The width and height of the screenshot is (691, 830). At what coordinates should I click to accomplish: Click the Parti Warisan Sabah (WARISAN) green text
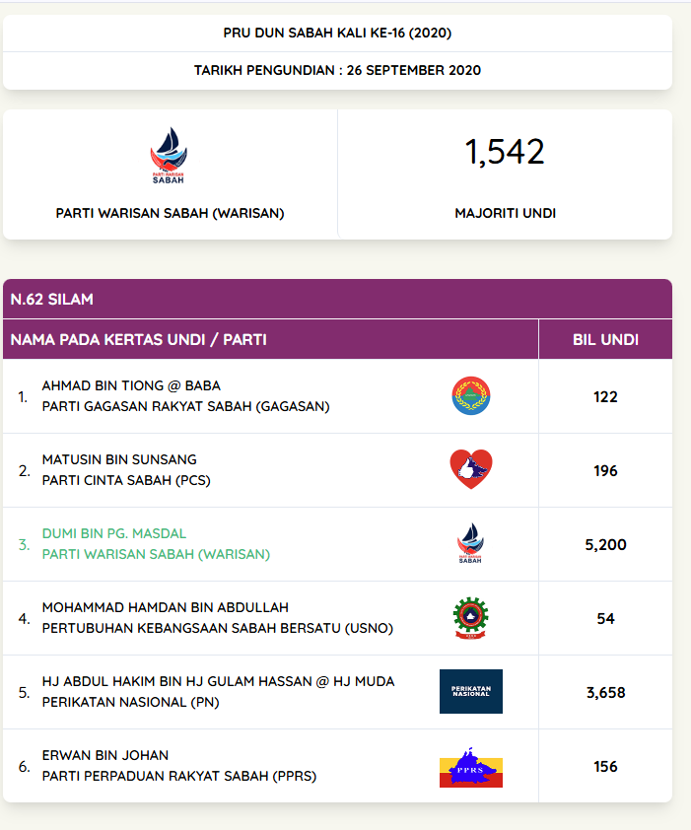point(156,554)
